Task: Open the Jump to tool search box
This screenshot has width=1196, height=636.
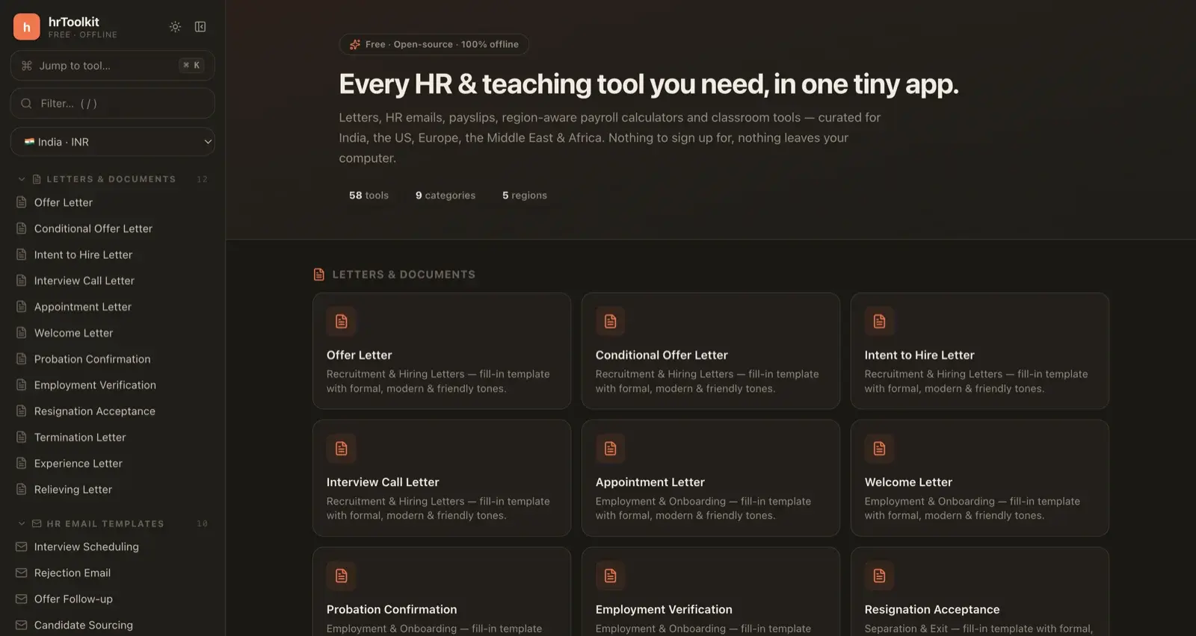Action: 113,66
